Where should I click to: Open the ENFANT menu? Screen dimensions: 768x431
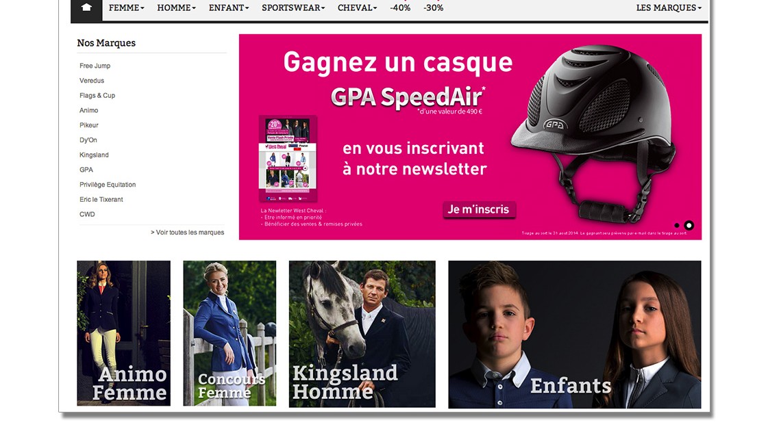pos(229,8)
